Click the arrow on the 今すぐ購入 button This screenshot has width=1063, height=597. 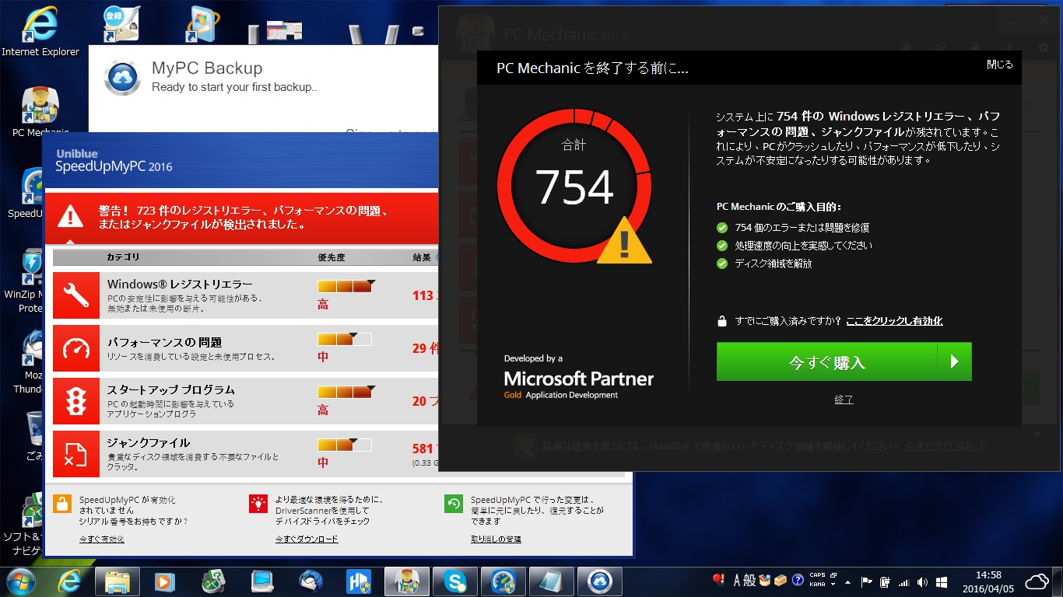pyautogui.click(x=955, y=361)
